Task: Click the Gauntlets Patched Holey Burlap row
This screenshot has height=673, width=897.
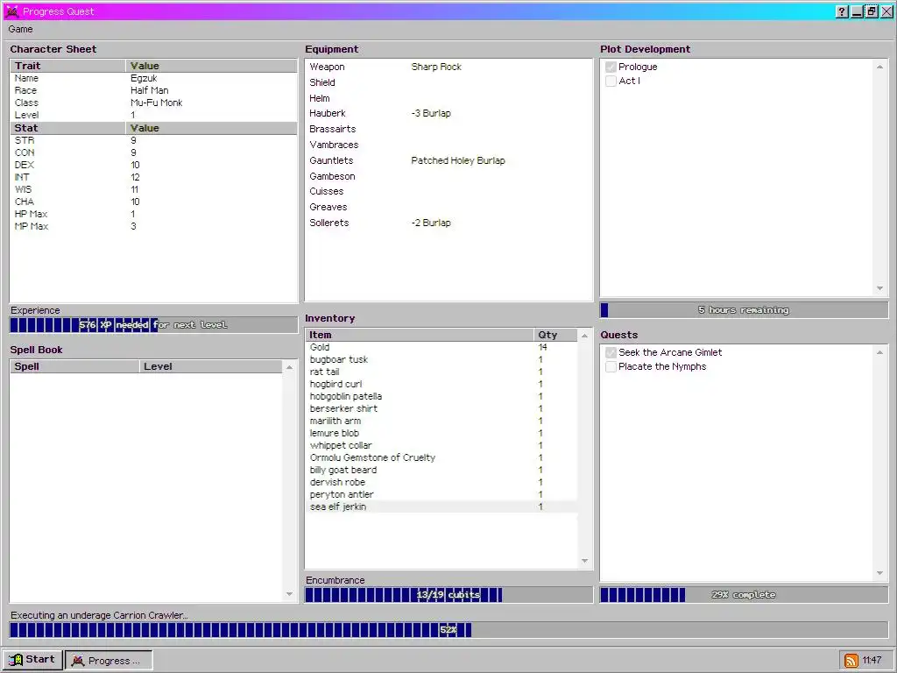Action: (448, 161)
